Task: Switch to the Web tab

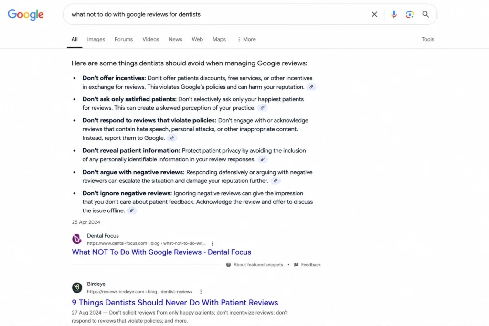Action: tap(197, 39)
